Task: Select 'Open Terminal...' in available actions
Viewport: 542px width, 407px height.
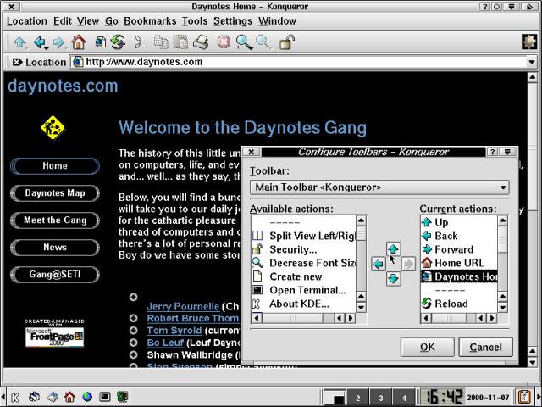Action: pyautogui.click(x=306, y=290)
